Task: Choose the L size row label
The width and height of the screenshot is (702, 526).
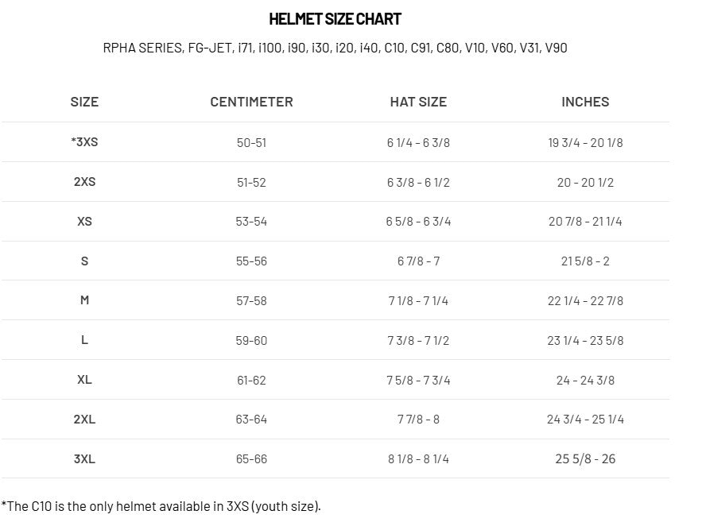Action: coord(84,340)
